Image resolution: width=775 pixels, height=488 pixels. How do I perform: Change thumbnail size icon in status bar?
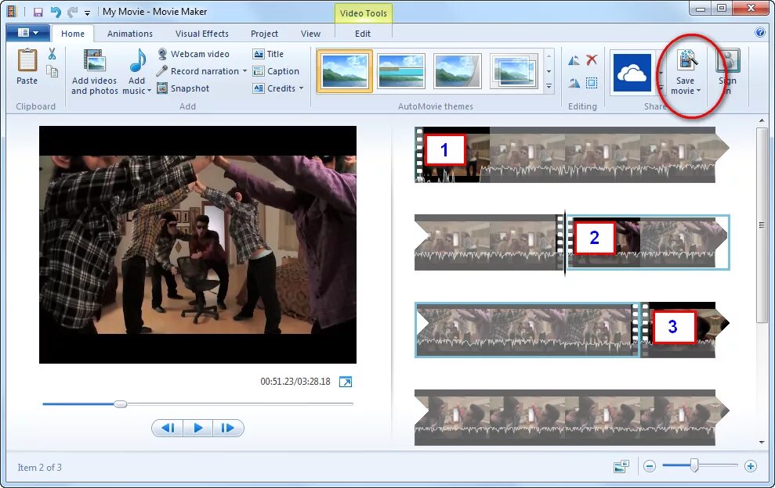621,466
